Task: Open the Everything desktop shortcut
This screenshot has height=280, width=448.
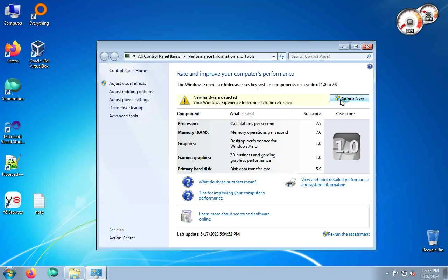Action: coord(39,15)
